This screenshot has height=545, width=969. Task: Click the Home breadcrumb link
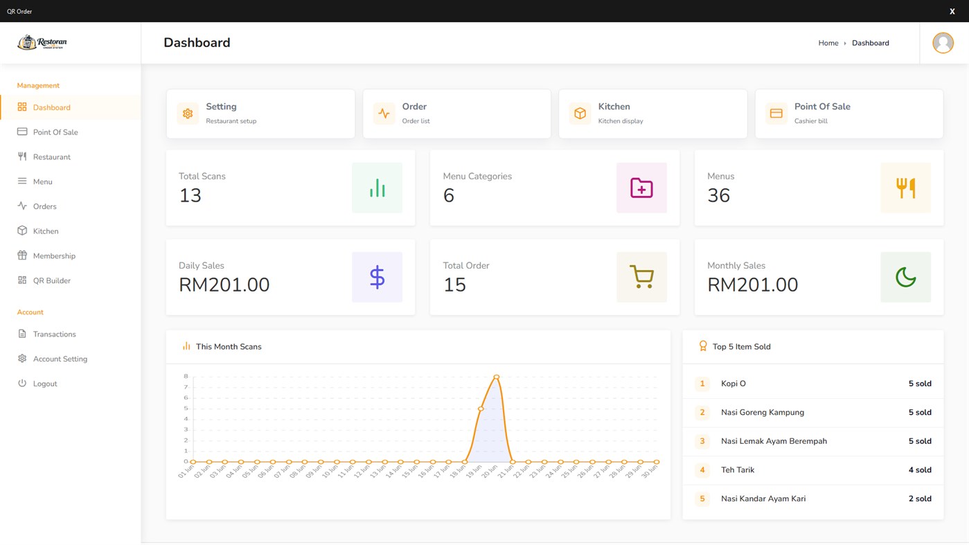click(828, 43)
